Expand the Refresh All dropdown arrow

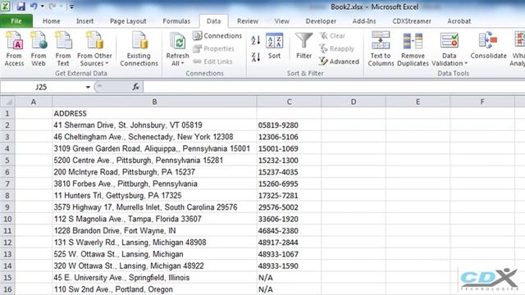point(182,64)
